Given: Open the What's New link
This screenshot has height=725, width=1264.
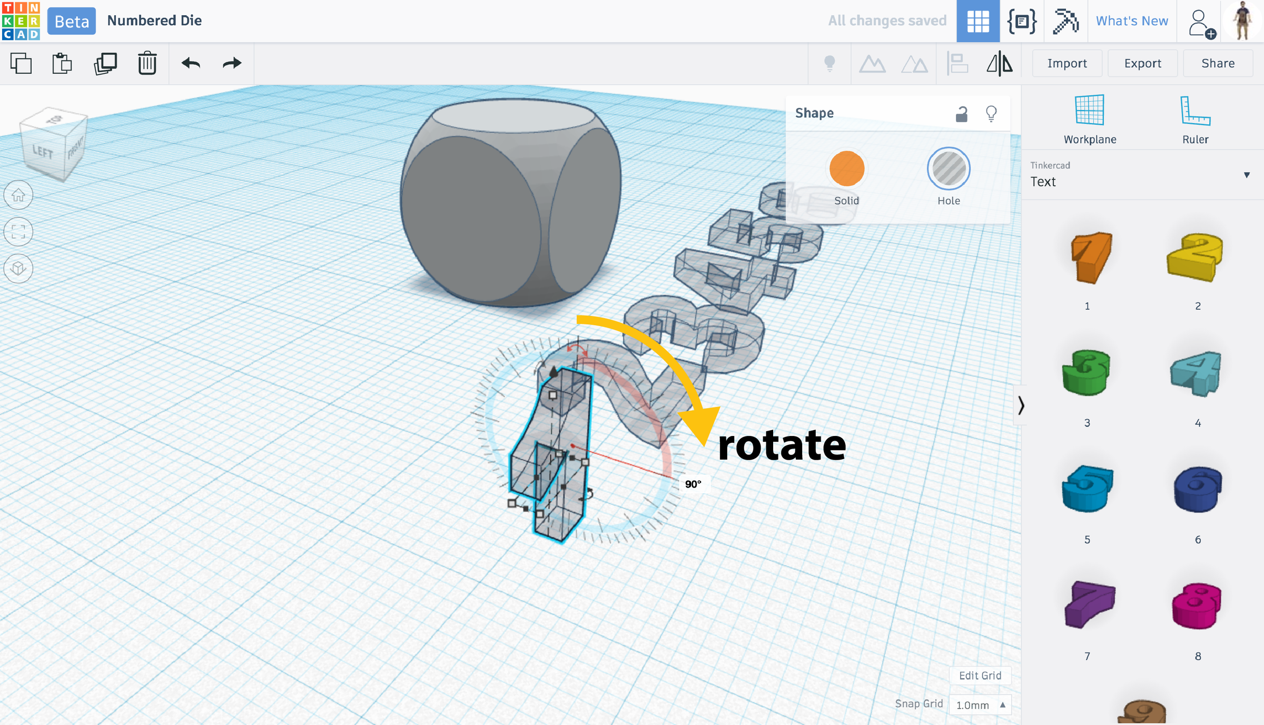Looking at the screenshot, I should click(1132, 21).
